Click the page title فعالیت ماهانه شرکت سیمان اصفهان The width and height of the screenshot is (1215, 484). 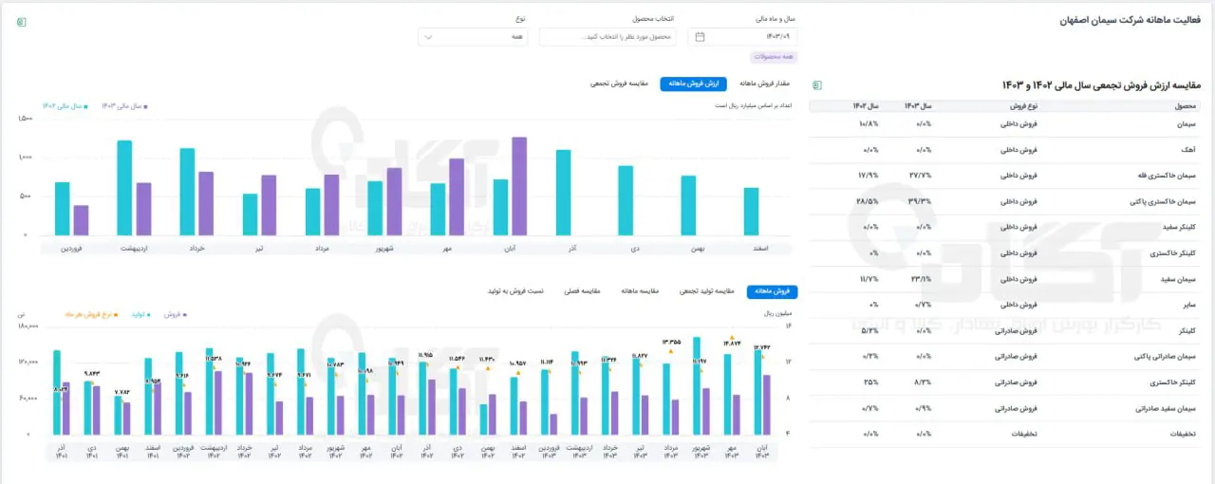tap(1131, 20)
